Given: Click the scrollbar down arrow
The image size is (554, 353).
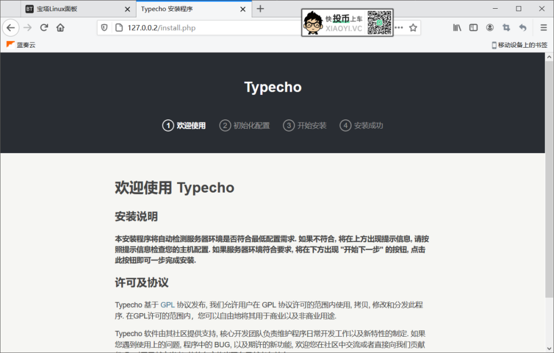Looking at the screenshot, I should coord(549,348).
